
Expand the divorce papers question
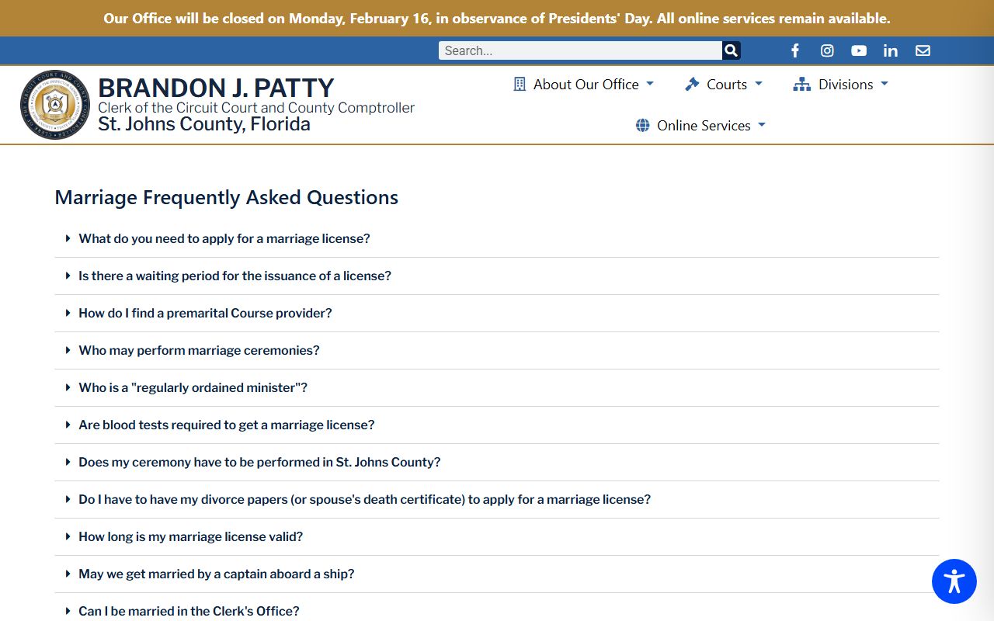[497, 499]
